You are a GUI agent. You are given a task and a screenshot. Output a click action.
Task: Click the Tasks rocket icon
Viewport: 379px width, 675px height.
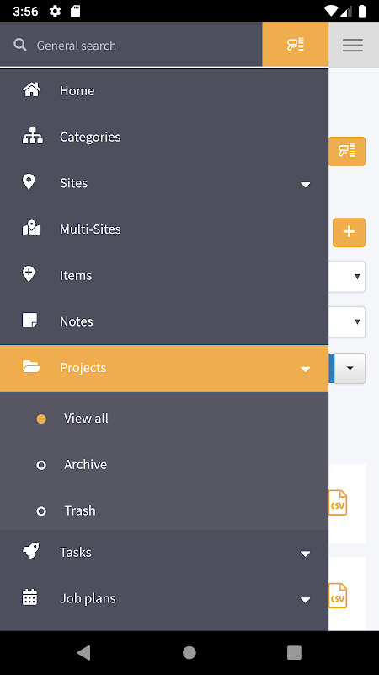(31, 551)
